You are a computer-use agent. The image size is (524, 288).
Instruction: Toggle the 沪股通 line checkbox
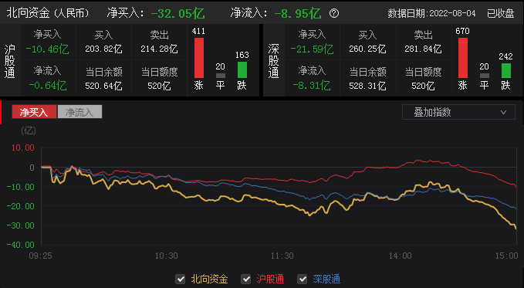[x=246, y=279]
